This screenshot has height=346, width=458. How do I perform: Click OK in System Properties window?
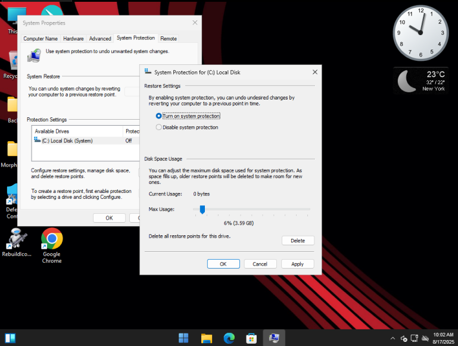[x=109, y=218]
